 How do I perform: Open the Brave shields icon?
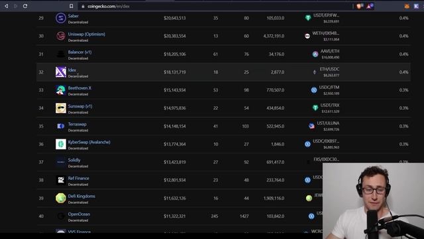[359, 6]
